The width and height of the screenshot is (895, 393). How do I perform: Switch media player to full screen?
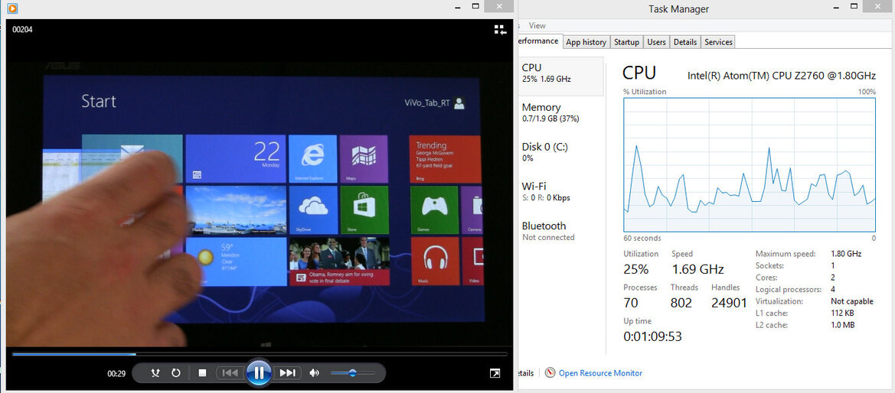coord(495,373)
